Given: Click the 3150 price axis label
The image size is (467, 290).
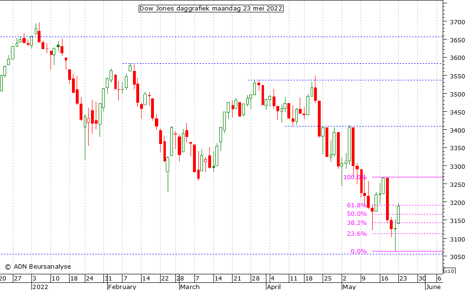Looking at the screenshot, I should point(457,221).
